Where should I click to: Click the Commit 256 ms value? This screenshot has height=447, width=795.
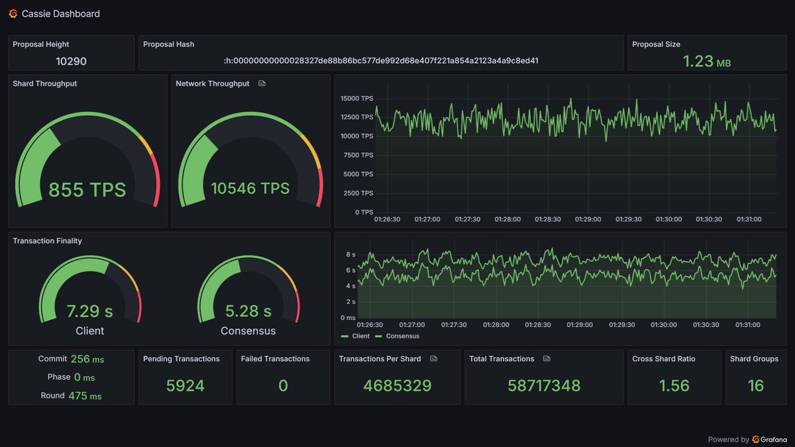[x=87, y=359]
